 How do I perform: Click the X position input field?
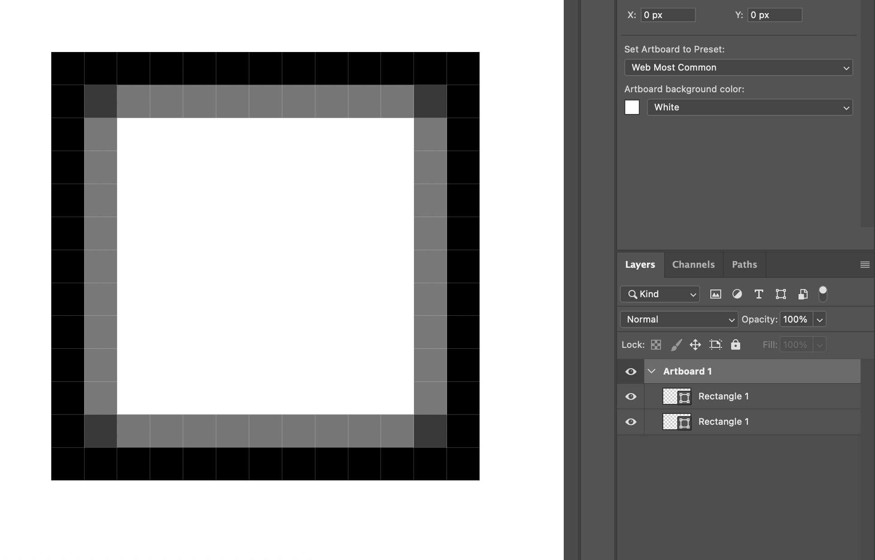point(668,15)
